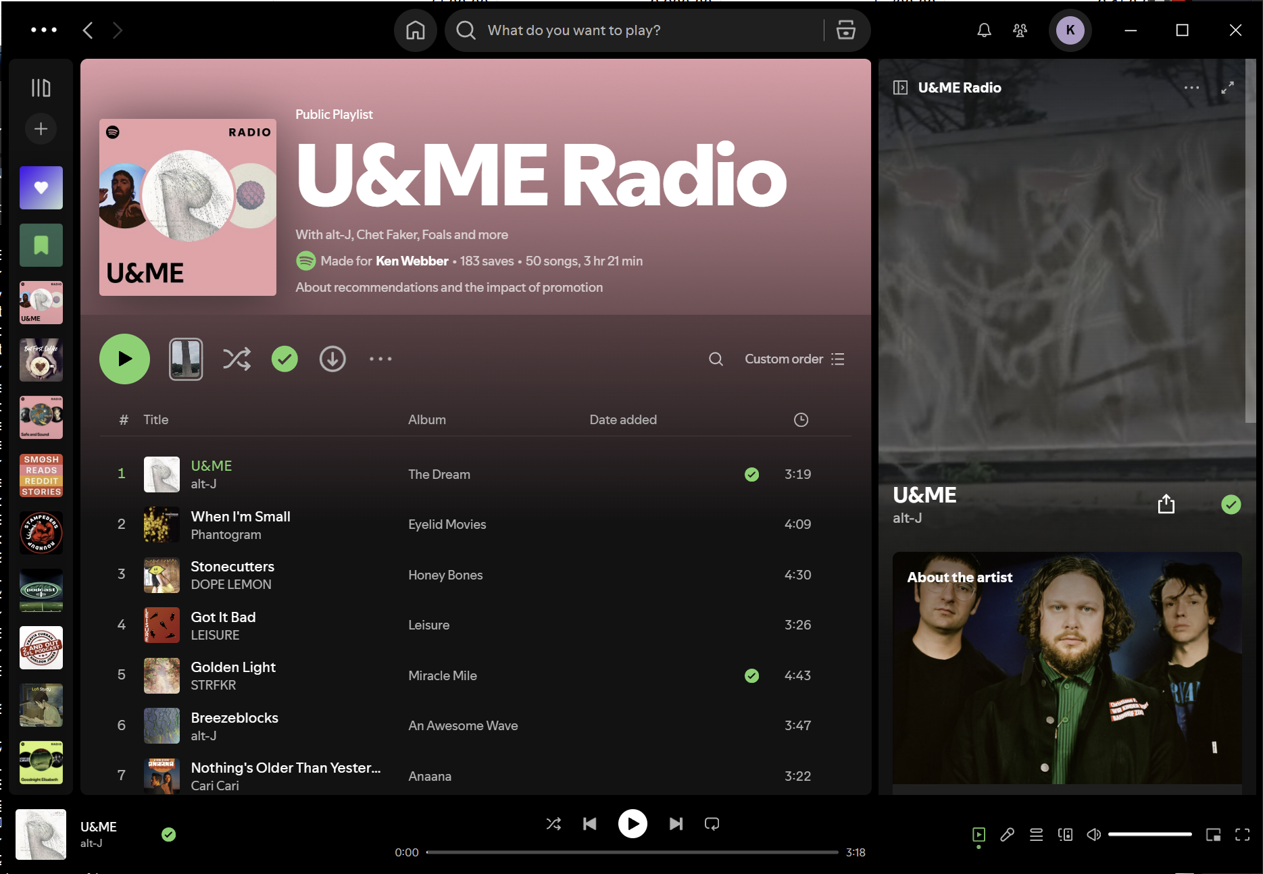Seek in the track progress bar
The image size is (1263, 874).
(x=633, y=852)
